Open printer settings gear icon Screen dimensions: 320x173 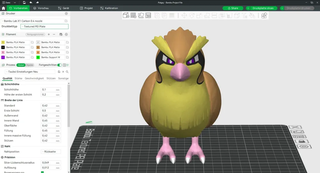click(x=66, y=13)
